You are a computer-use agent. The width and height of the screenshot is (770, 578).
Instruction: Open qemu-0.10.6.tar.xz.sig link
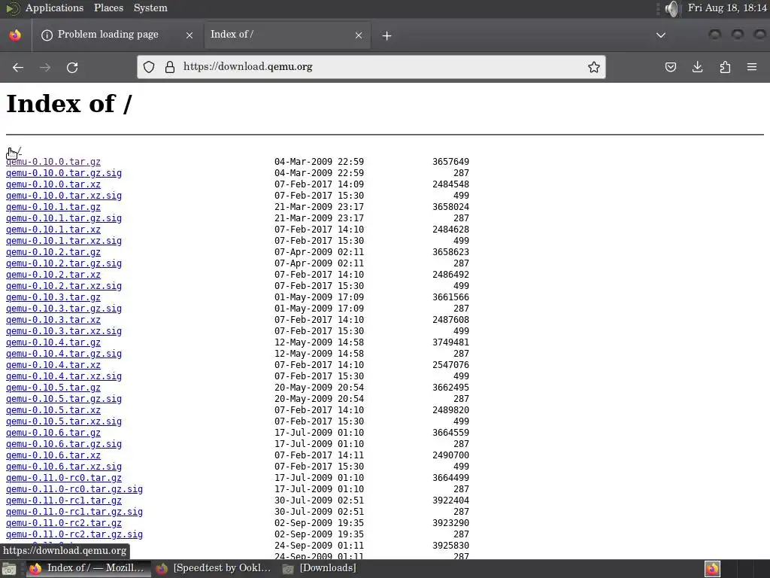point(64,467)
